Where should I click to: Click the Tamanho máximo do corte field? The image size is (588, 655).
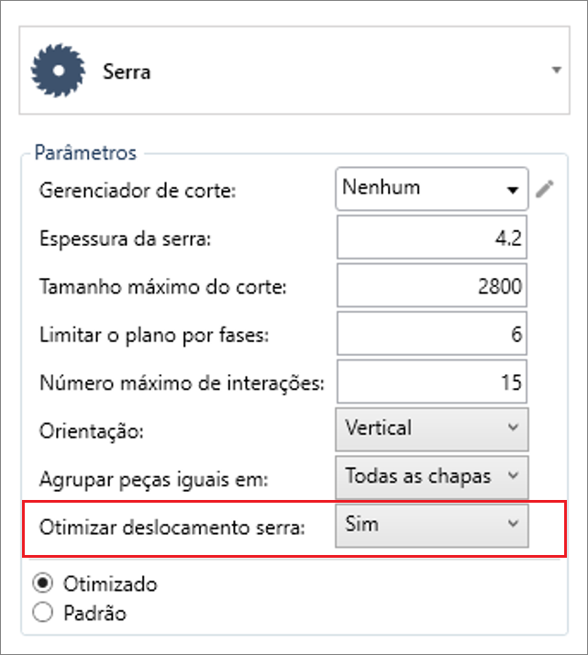pyautogui.click(x=432, y=285)
